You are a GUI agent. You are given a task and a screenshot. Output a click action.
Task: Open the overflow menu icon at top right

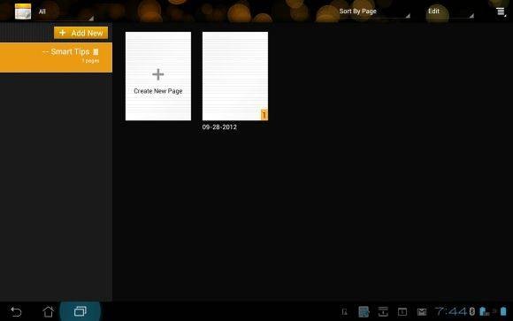[x=501, y=11]
